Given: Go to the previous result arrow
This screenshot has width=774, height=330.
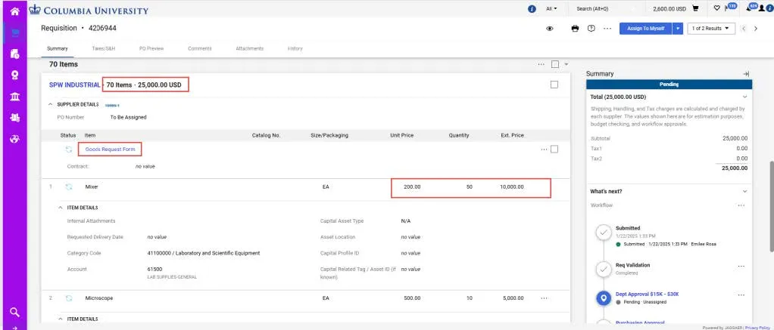Looking at the screenshot, I should (744, 29).
